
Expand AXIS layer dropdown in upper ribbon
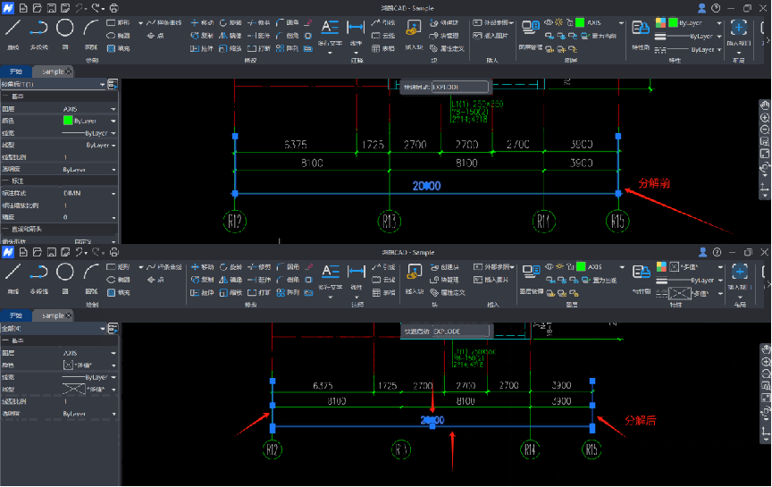[622, 21]
